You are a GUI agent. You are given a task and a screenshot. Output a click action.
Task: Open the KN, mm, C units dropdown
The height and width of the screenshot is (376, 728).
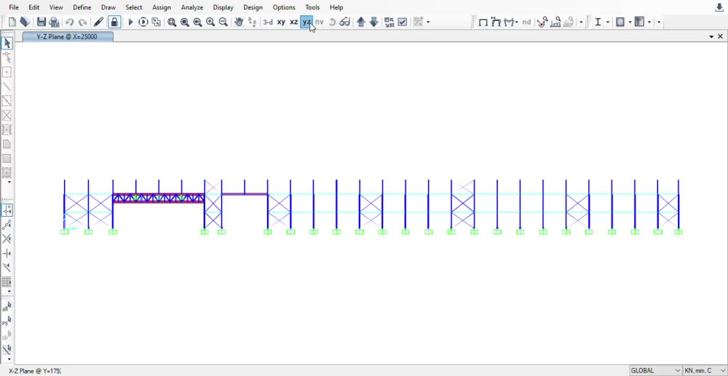[x=705, y=370]
